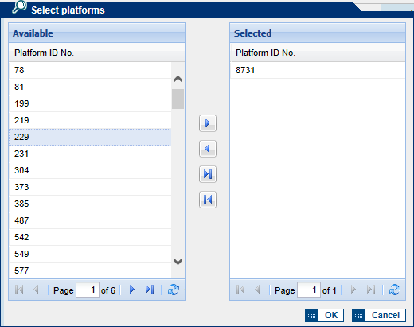Remove platform back to Available list
This screenshot has width=414, height=327.
[x=208, y=149]
